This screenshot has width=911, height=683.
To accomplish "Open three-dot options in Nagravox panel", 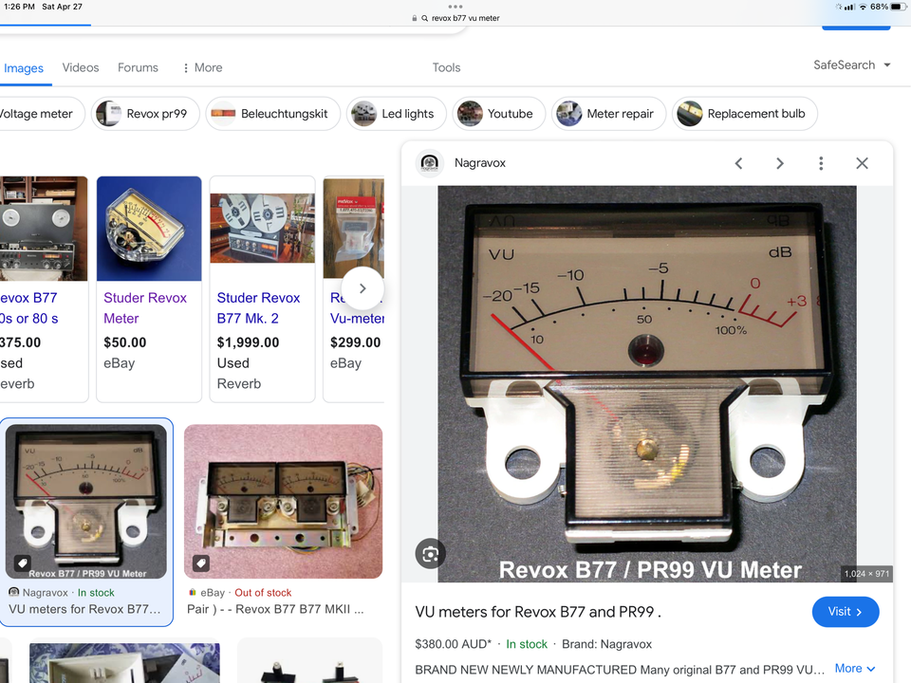I will pos(821,163).
